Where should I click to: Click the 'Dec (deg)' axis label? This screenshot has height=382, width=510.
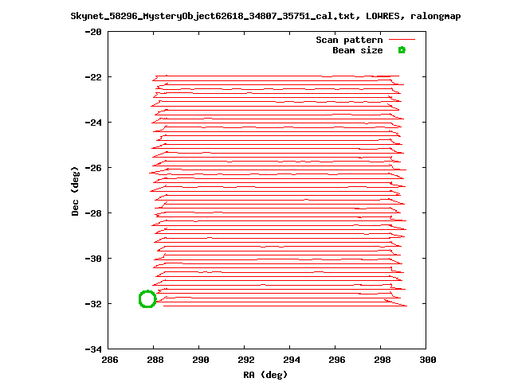[75, 191]
